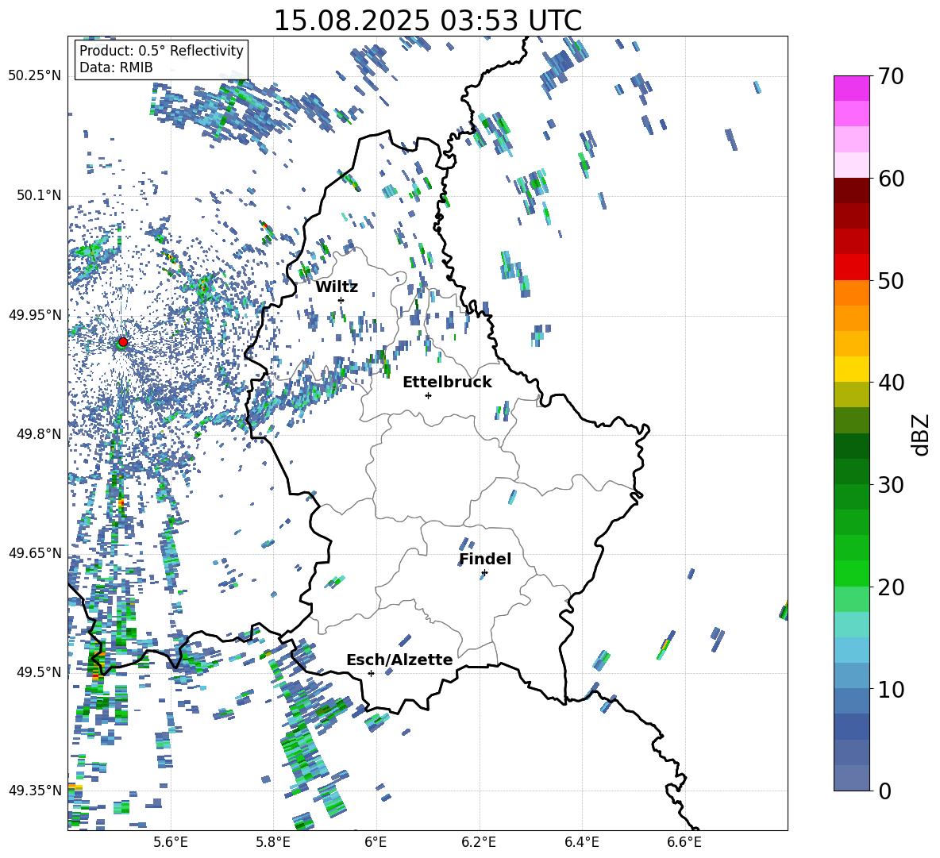Click the 49.35°N latitude label
The width and height of the screenshot is (940, 858).
35,791
